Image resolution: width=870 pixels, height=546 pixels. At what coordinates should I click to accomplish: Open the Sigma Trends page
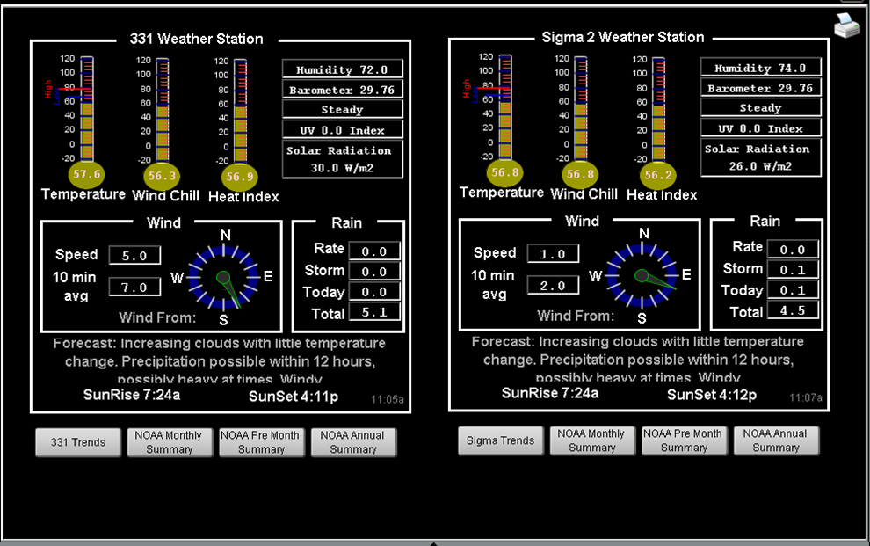pos(500,440)
